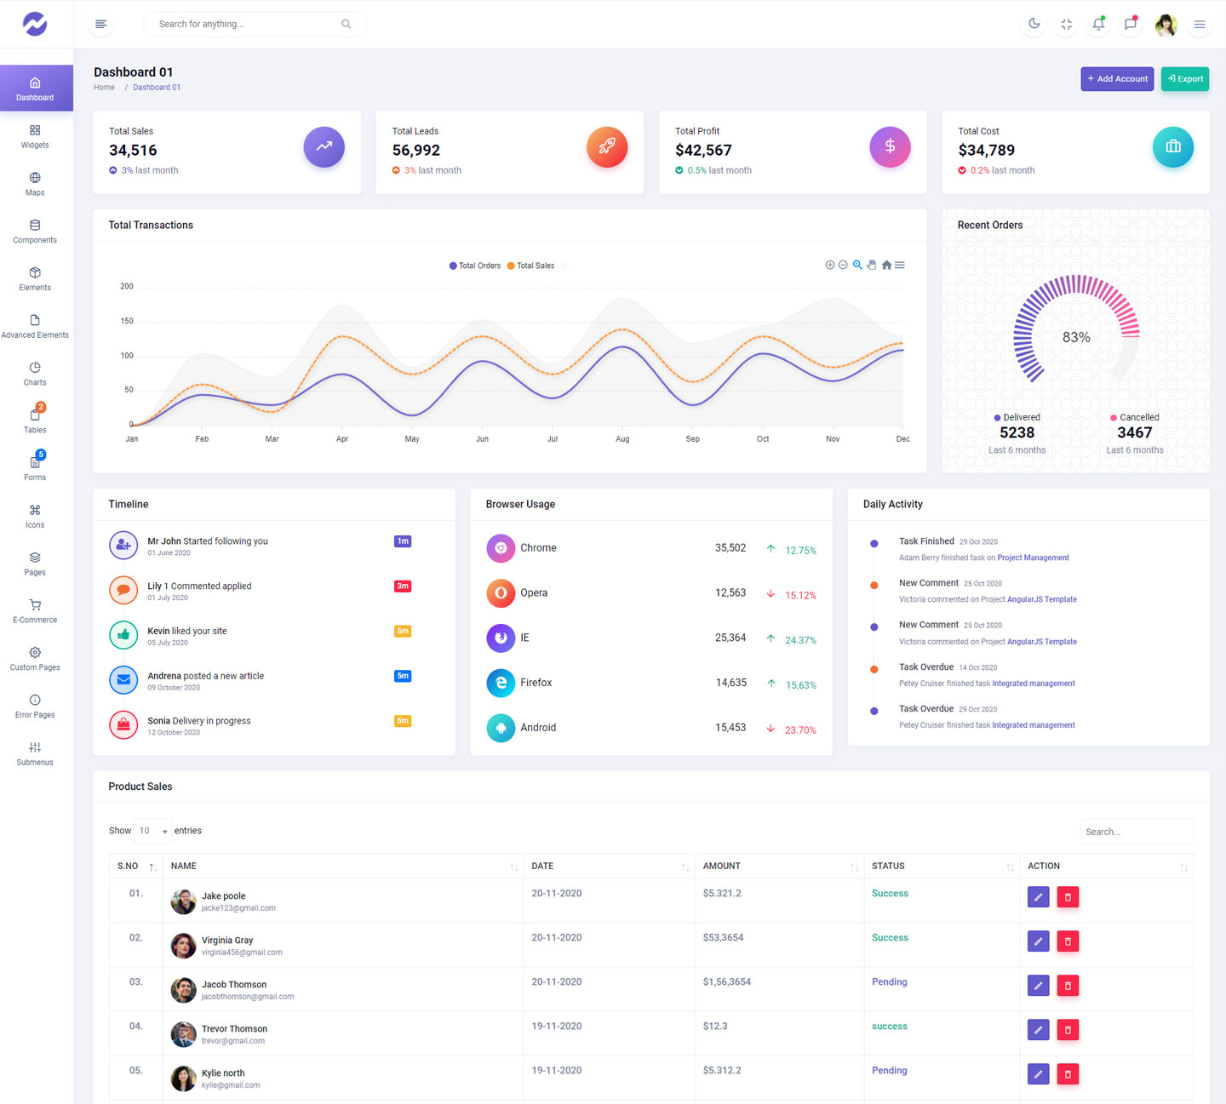Open the show entries count dropdown

tap(153, 831)
